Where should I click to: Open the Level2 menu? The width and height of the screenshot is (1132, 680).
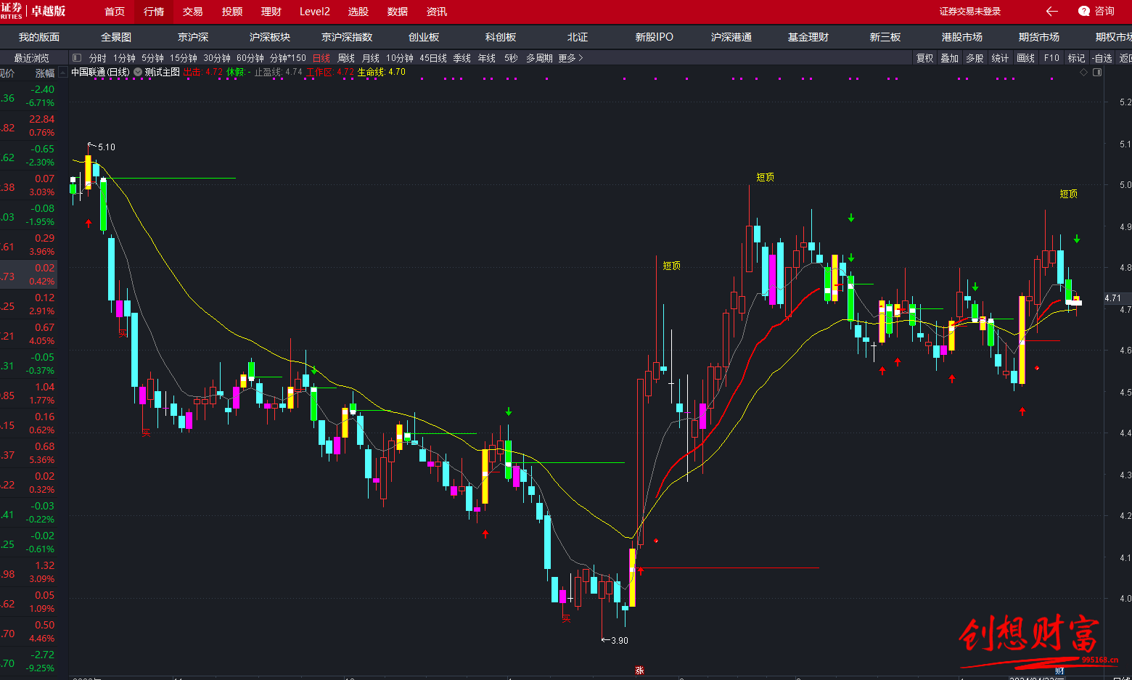(x=315, y=12)
